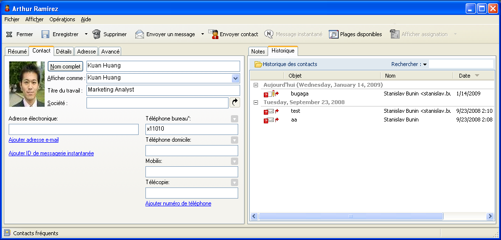
Task: Click the envelope icon of test entry
Action: pyautogui.click(x=271, y=111)
